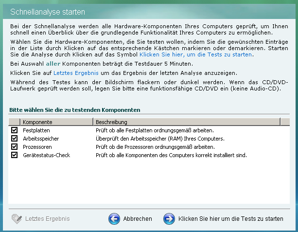Select the Prozessoren row name
298x232 pixels.
(37, 147)
